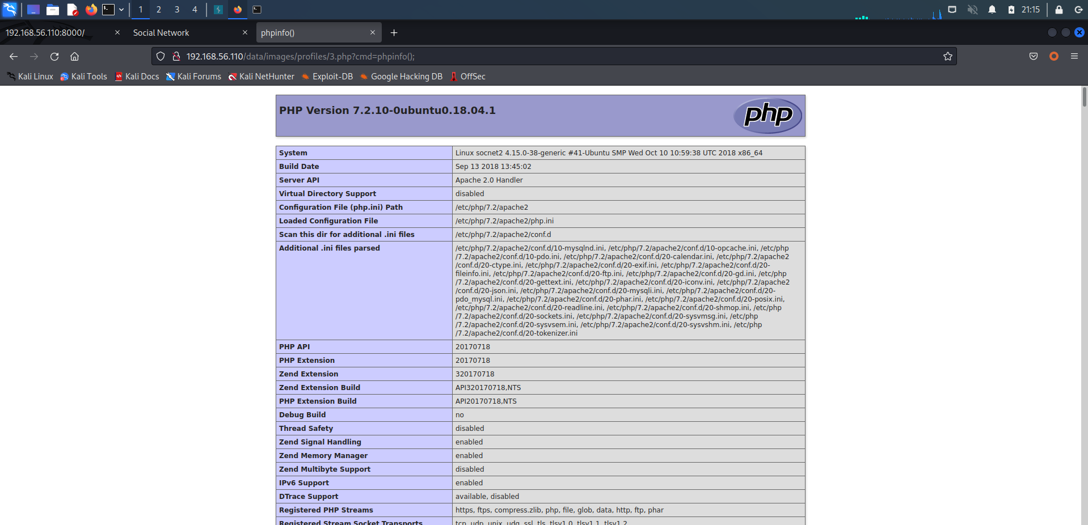Focus the Firefox window in the taskbar
1088x525 pixels.
click(238, 10)
